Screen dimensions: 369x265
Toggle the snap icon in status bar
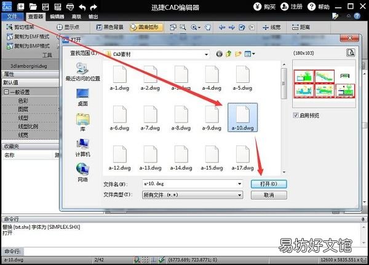point(137,259)
